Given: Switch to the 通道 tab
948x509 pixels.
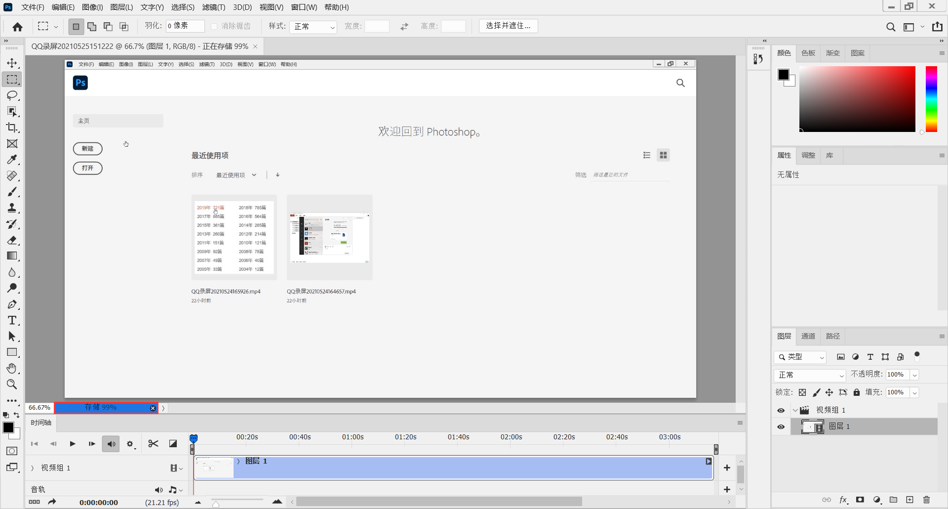Looking at the screenshot, I should pyautogui.click(x=808, y=336).
